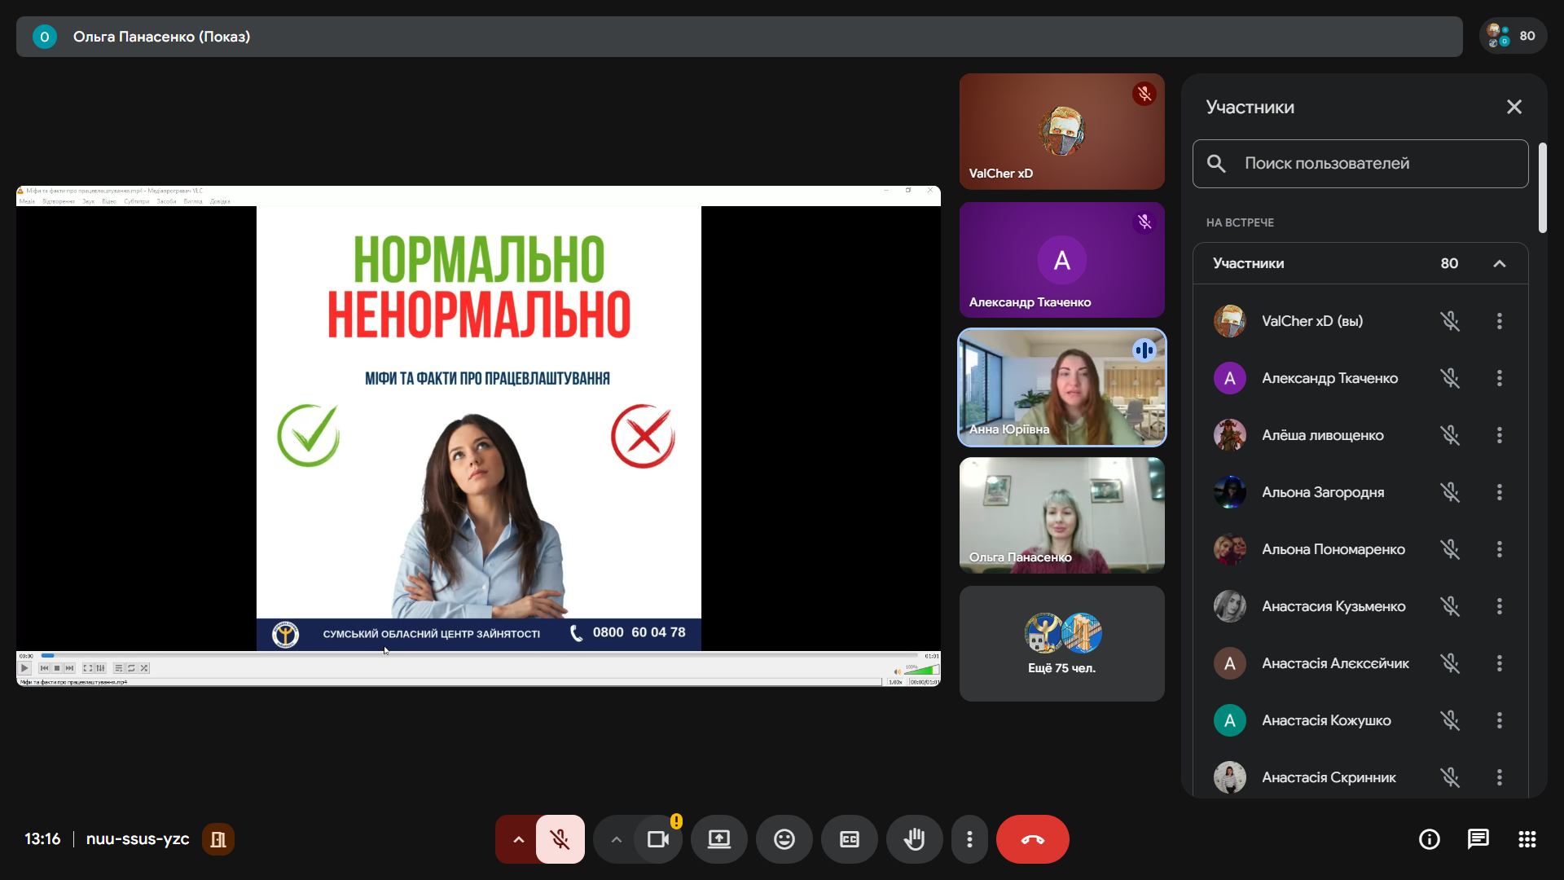Raise your hand in the meeting
This screenshot has width=1564, height=880.
(x=914, y=839)
